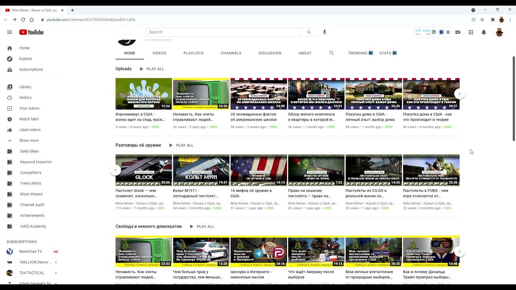Click the open-in-new-window icon in the address bar
Viewport: 516px width, 290px height.
pyautogui.click(x=474, y=20)
